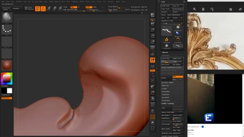This screenshot has width=244, height=137.
Task: Pick a hue in the color picker
Action: point(7,78)
